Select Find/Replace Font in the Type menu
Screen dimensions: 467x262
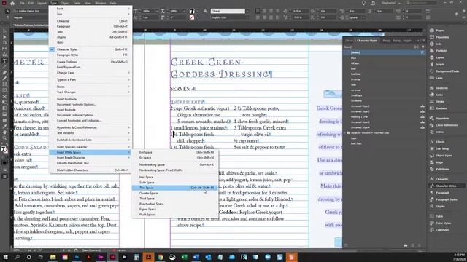[x=90, y=68]
